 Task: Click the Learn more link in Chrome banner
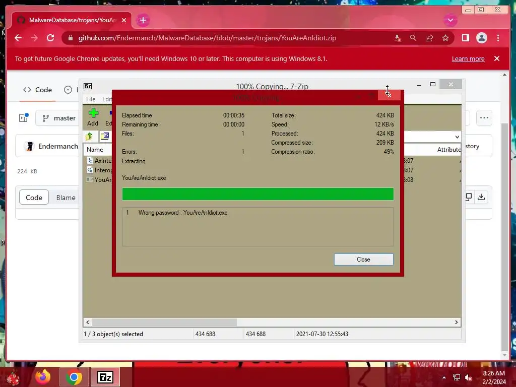point(468,58)
